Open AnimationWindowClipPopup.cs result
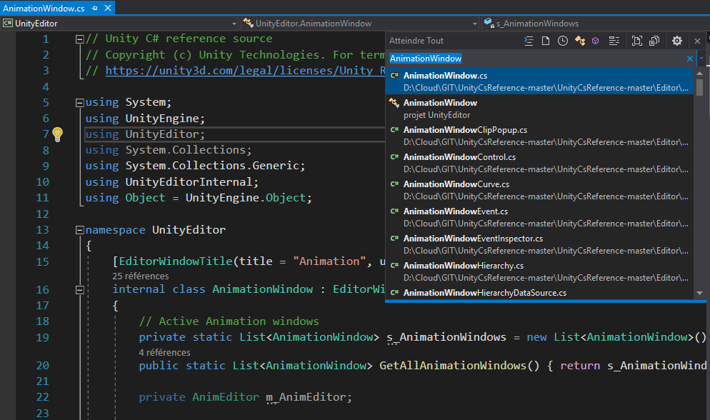710x420 pixels. (x=539, y=135)
